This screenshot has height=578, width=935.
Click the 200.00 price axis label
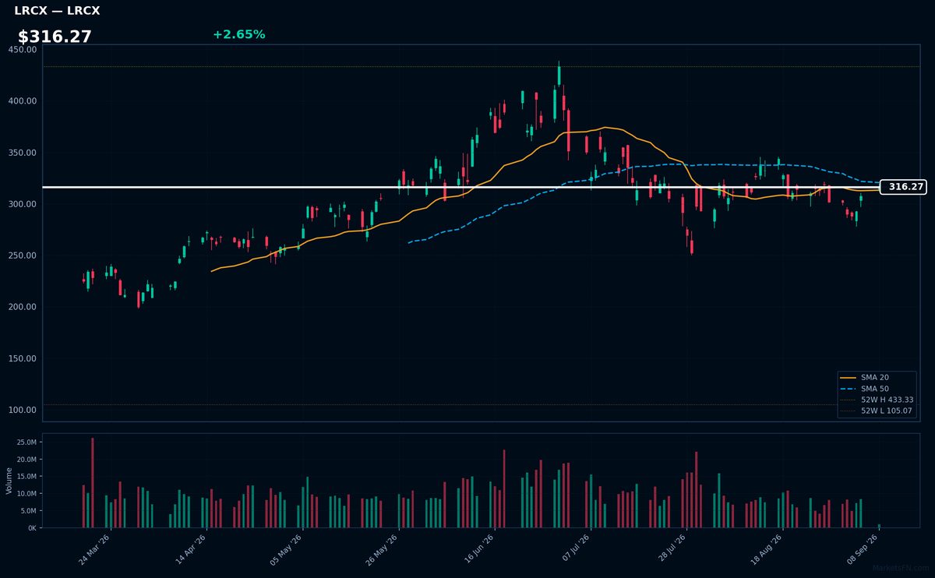[x=23, y=307]
